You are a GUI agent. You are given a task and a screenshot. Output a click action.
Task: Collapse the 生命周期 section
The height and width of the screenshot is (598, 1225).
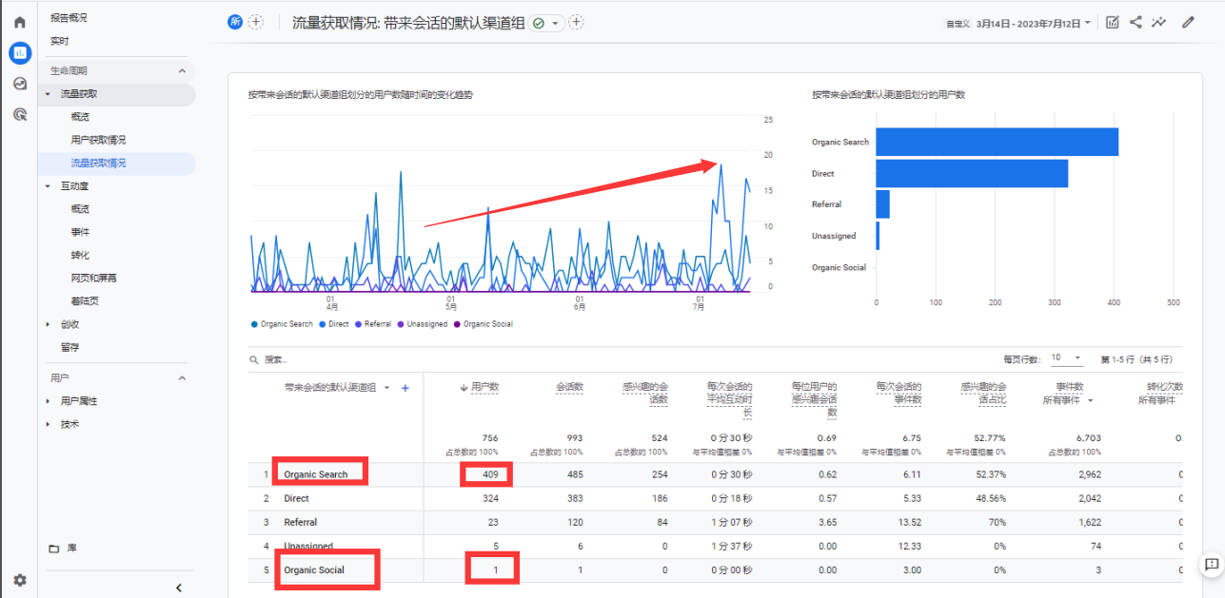(x=182, y=71)
